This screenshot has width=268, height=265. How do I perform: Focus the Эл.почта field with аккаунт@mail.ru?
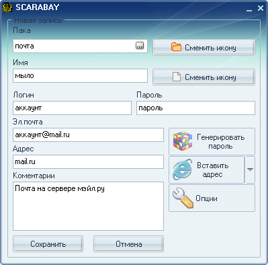tap(88, 135)
